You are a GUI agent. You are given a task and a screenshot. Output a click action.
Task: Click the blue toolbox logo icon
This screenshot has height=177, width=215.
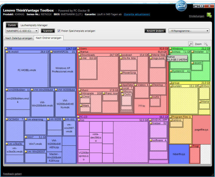click(x=181, y=6)
